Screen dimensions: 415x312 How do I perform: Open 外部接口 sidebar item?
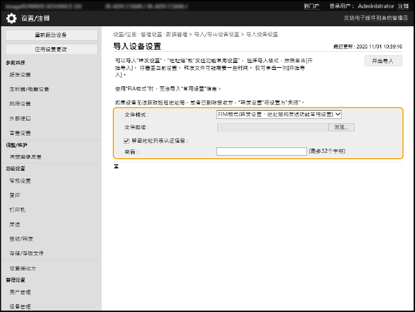click(x=21, y=118)
